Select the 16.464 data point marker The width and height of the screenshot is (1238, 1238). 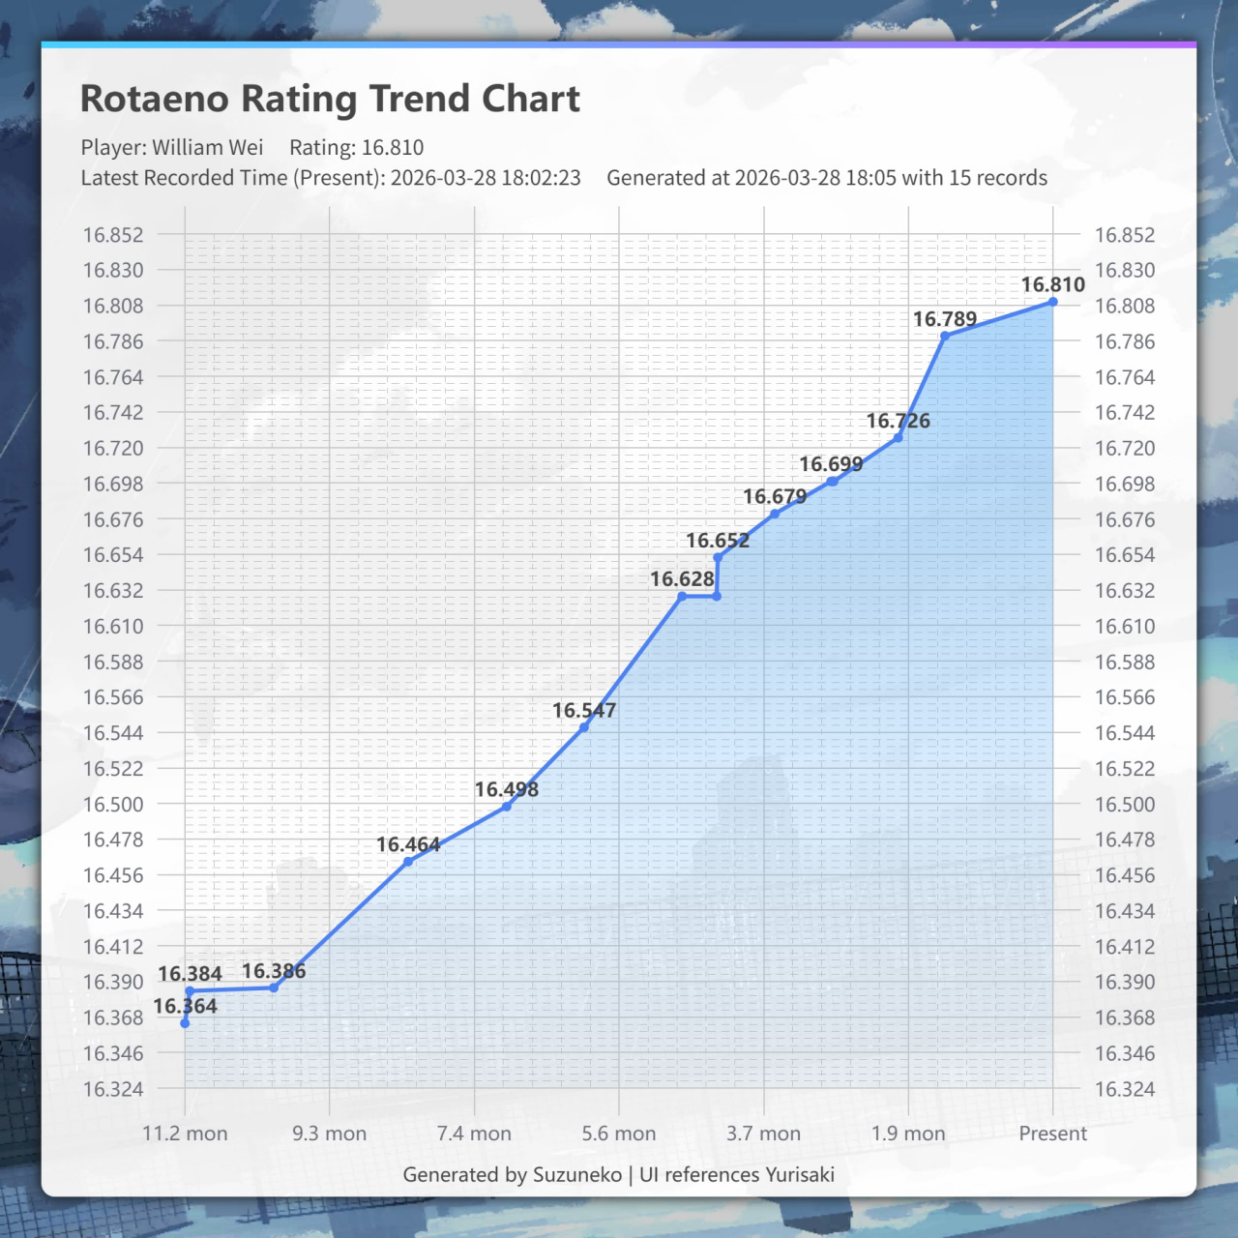408,862
